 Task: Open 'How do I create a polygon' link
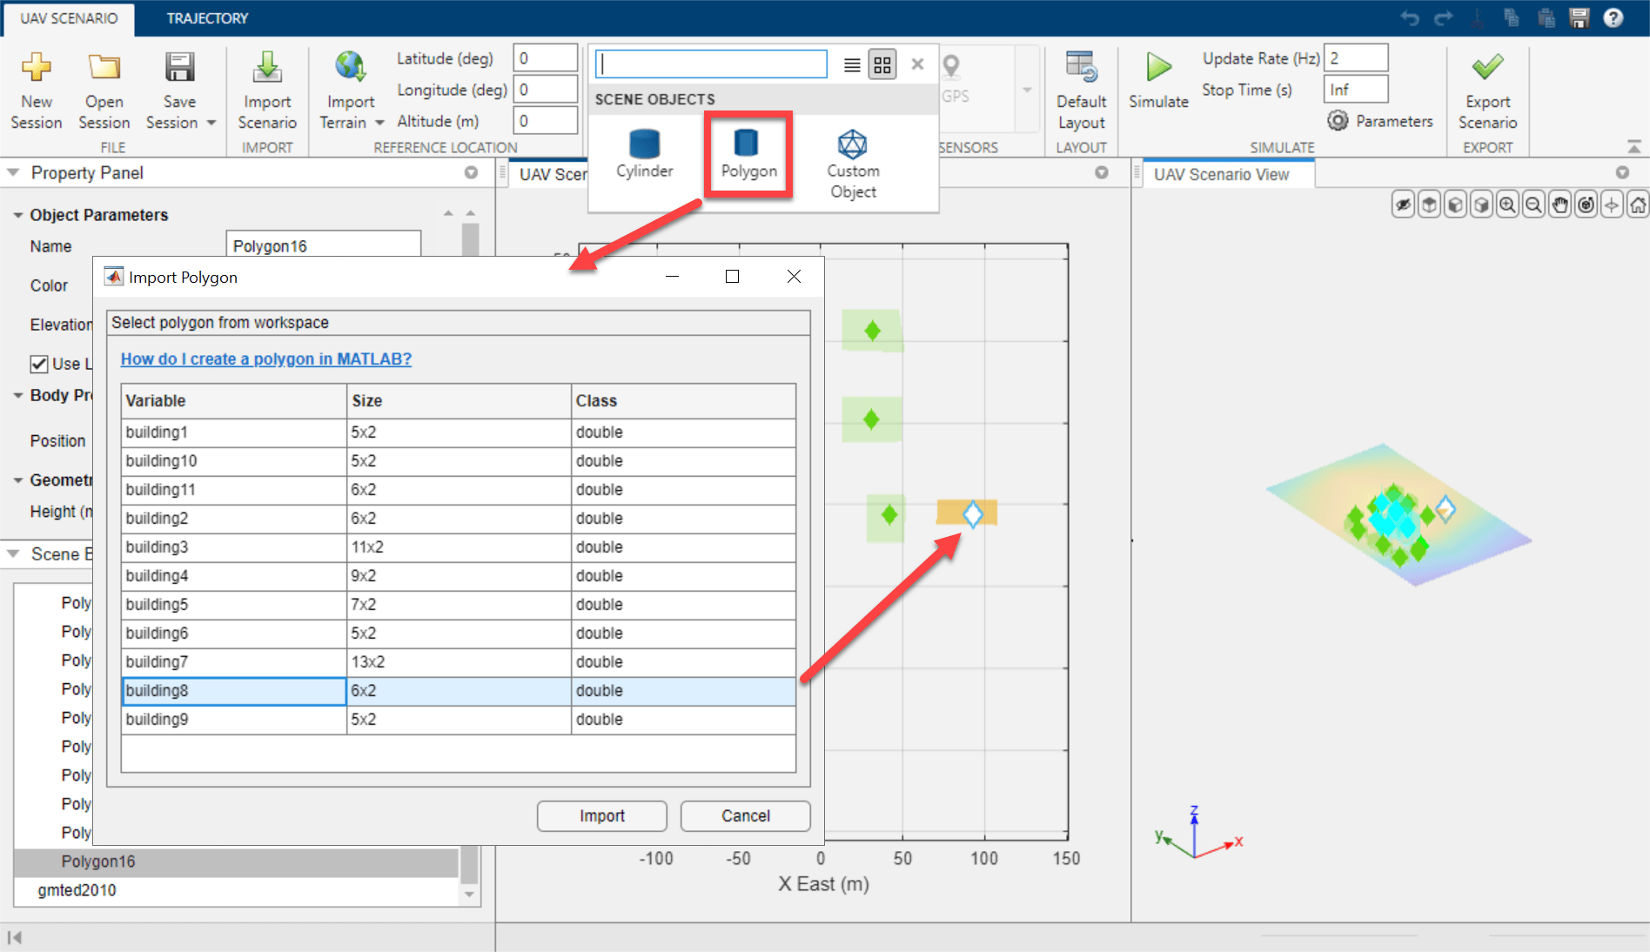265,359
